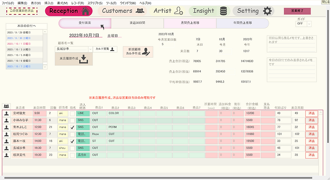Click the 今日の日付でのみ表示されるメモ field

pyautogui.click(x=291, y=69)
